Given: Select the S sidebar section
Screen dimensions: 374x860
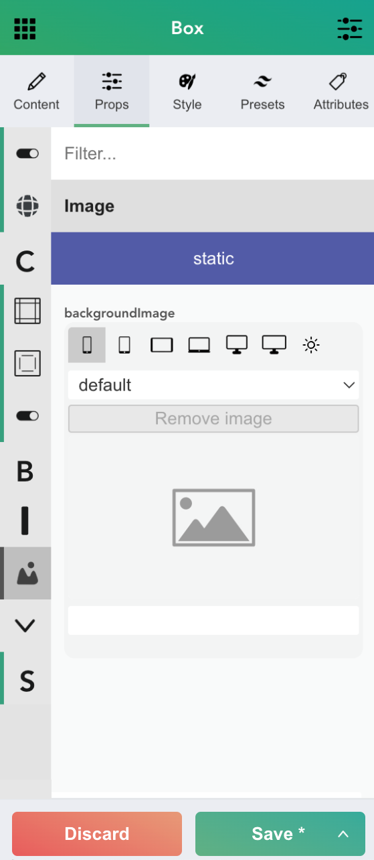Looking at the screenshot, I should click(26, 680).
